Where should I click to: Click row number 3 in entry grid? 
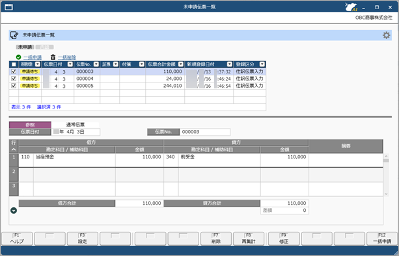[14, 189]
